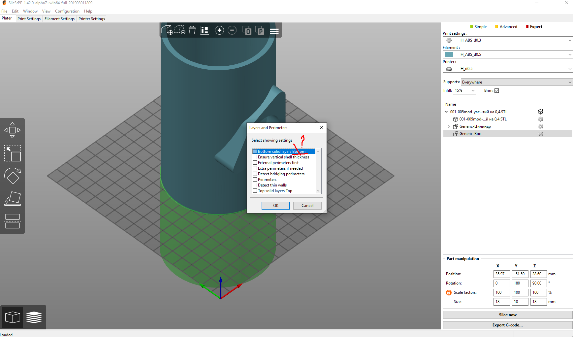Collapse the 001-005mod object tree
This screenshot has height=337, width=573.
(x=446, y=112)
